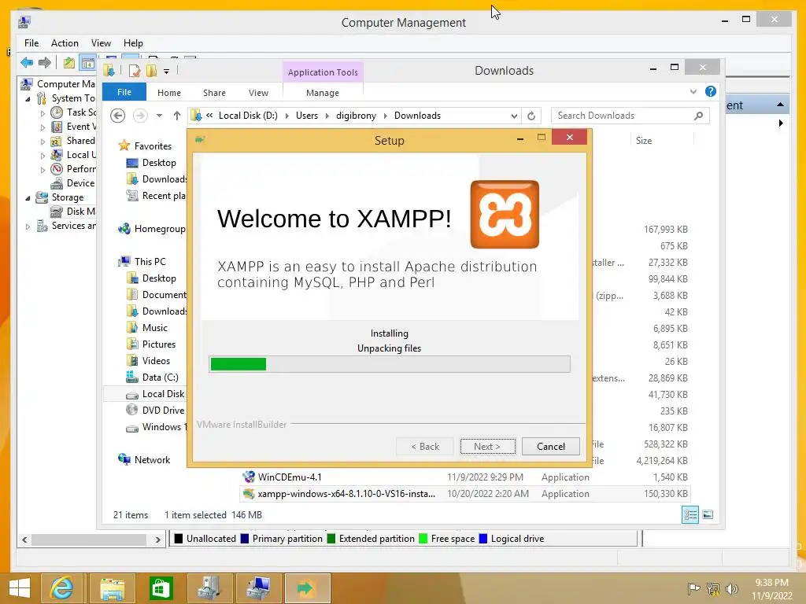Viewport: 806px width, 604px height.
Task: Open Homegroup in the navigation pane
Action: pyautogui.click(x=152, y=229)
